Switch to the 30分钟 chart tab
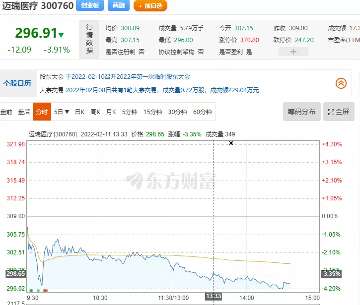 click(177, 112)
